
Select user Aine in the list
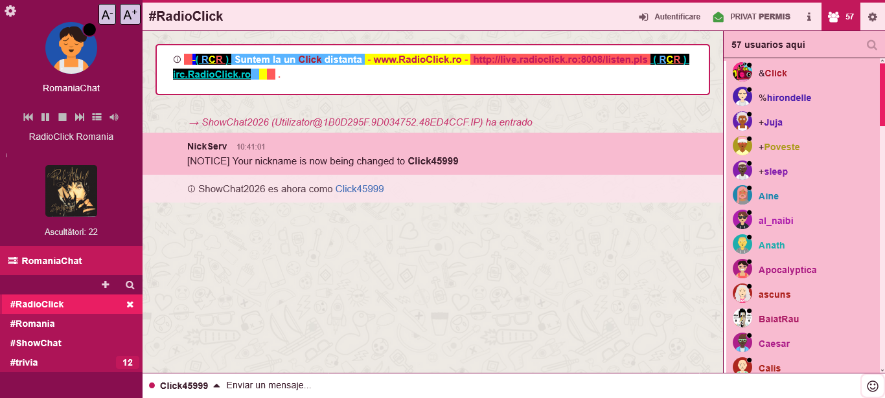point(801,196)
